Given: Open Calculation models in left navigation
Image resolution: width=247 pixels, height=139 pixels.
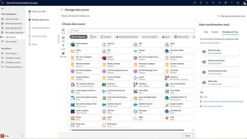Looking at the screenshot, I should coord(12,58).
